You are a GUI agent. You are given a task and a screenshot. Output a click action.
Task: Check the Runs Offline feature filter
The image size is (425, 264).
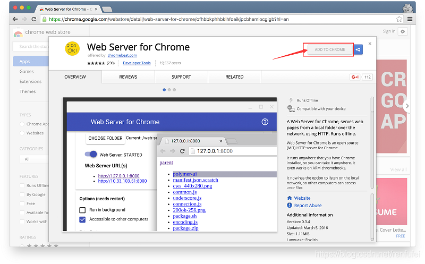pos(22,186)
